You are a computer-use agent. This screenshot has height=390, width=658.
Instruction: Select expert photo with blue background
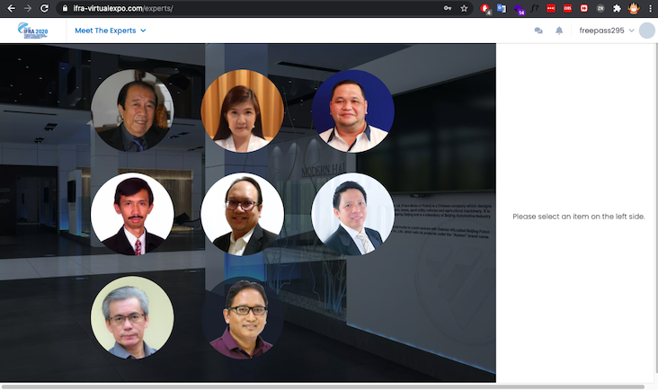pyautogui.click(x=352, y=111)
